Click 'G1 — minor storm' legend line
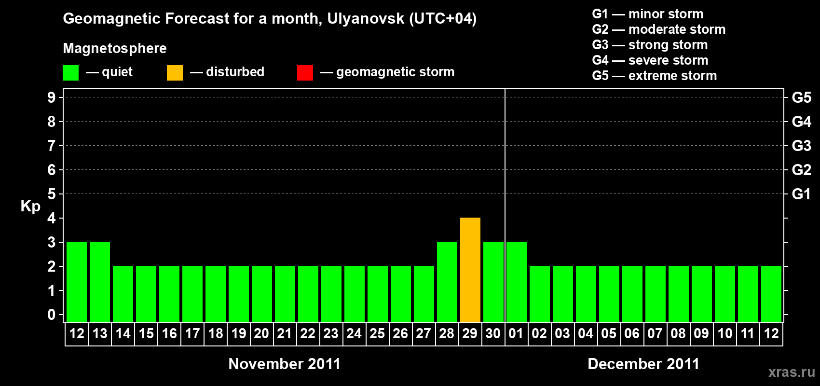This screenshot has height=386, width=820. (x=647, y=14)
